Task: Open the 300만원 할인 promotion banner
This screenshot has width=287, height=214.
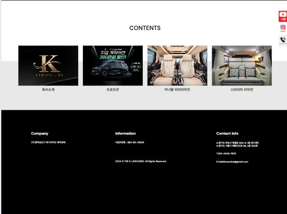Action: pyautogui.click(x=112, y=66)
